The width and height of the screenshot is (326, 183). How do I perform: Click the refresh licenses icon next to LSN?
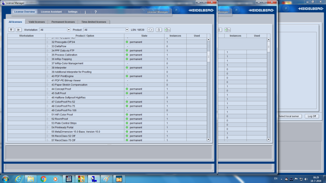coord(150,30)
